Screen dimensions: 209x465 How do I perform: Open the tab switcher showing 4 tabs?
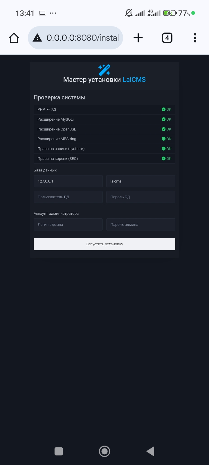pos(167,38)
